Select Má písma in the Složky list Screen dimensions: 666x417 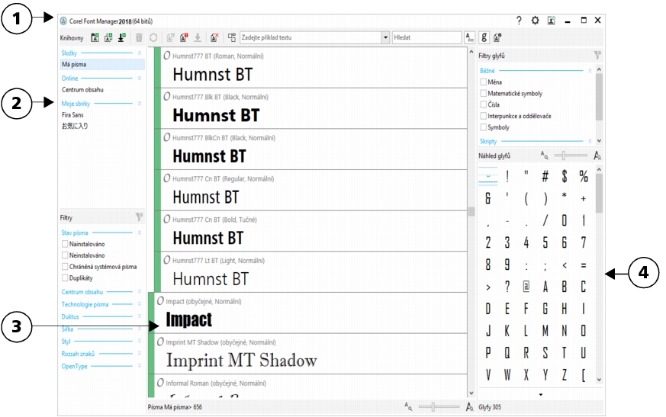[x=75, y=65]
